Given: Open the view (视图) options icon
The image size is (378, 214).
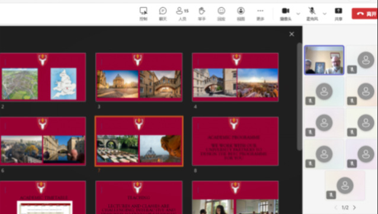Looking at the screenshot, I should [x=241, y=14].
